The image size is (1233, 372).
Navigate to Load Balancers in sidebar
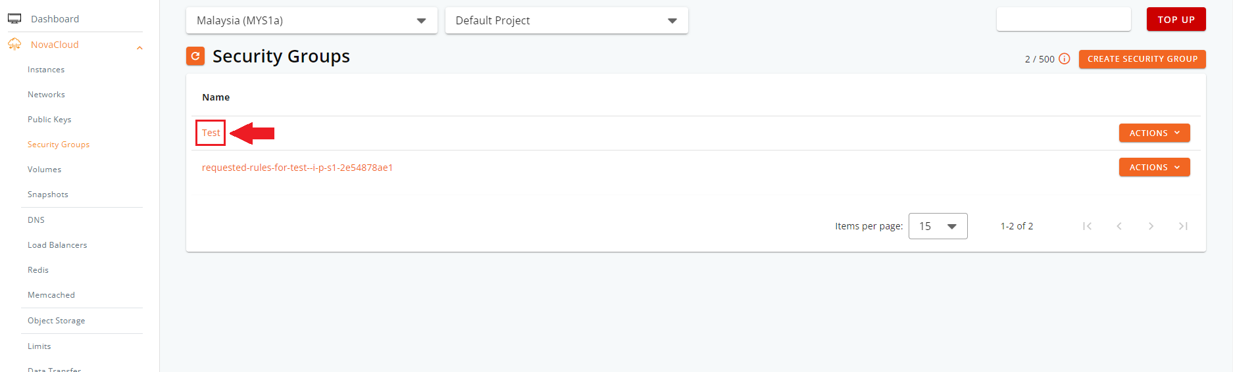(x=57, y=245)
